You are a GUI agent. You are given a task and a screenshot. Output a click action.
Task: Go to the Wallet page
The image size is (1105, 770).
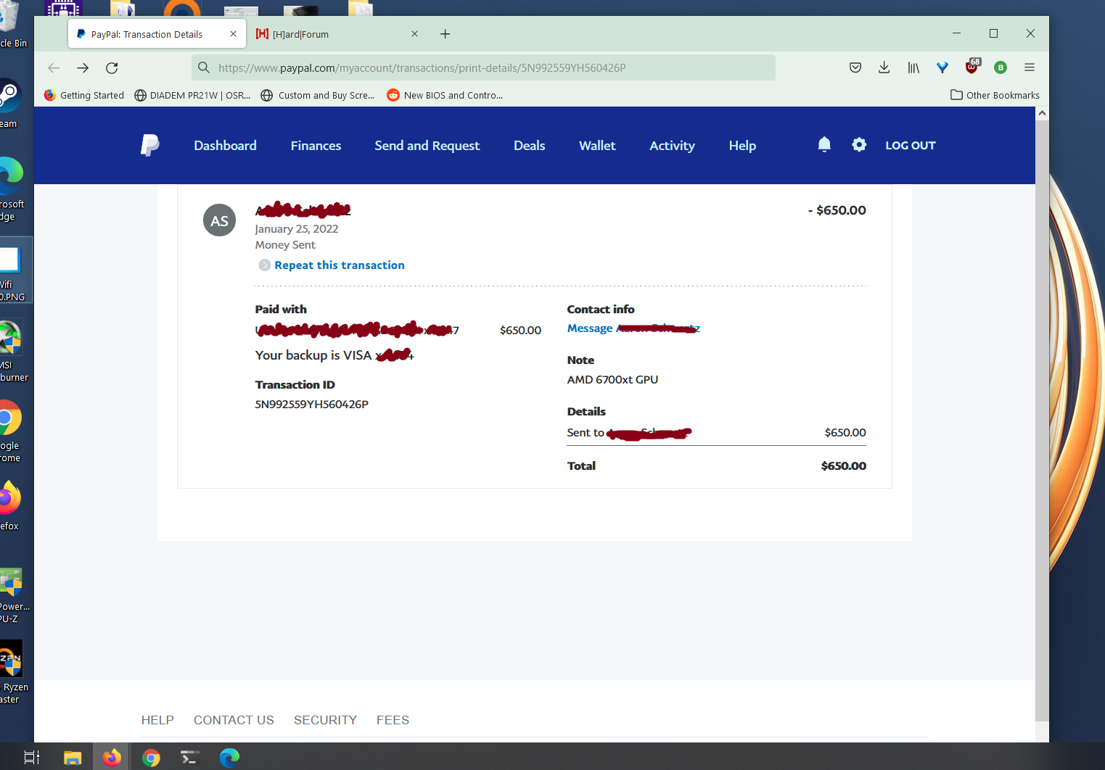click(597, 146)
